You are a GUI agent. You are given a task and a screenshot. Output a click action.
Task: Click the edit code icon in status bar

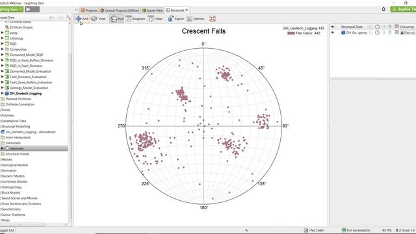306,230
